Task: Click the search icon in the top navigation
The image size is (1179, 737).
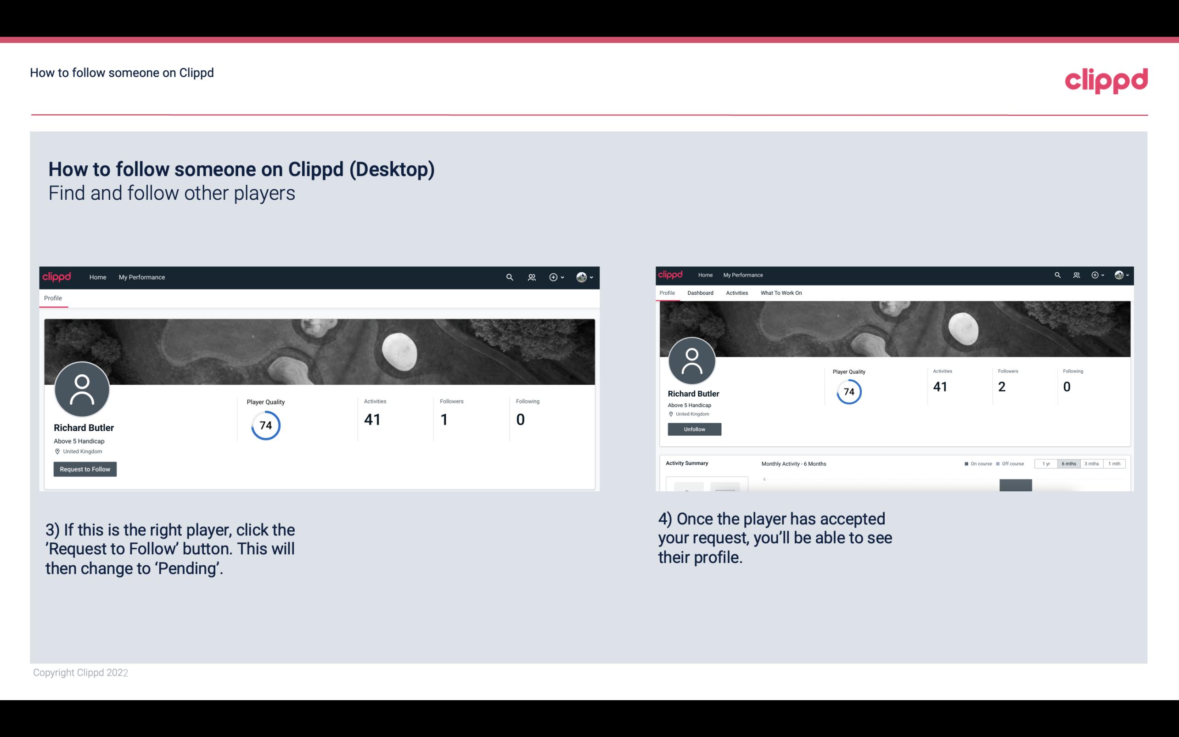Action: (510, 277)
